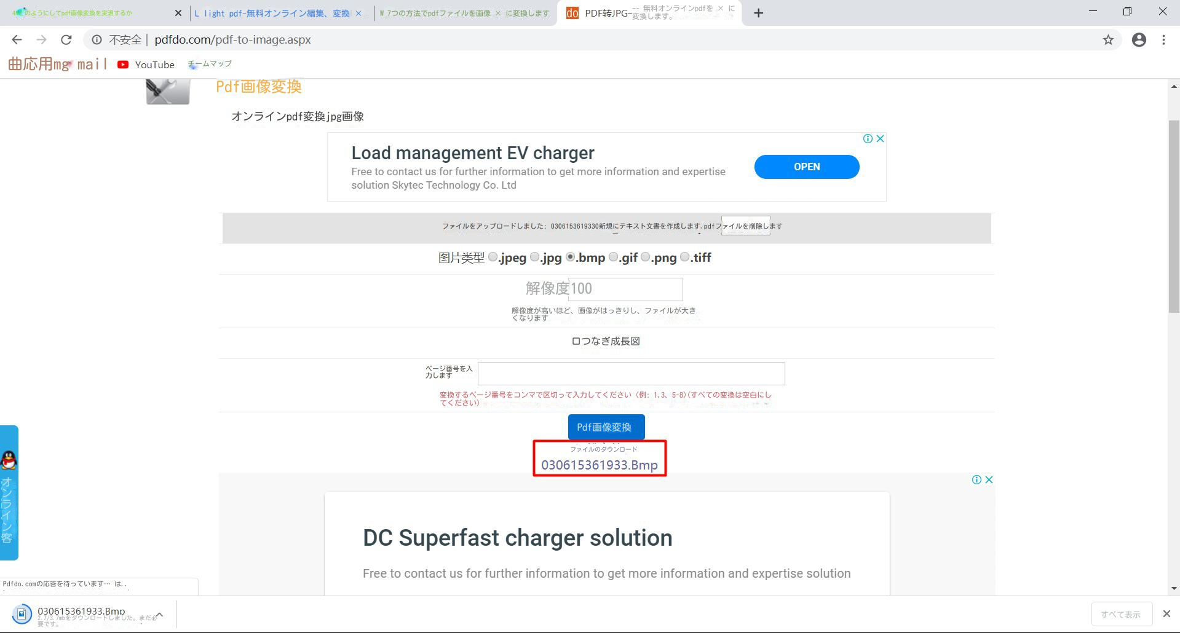Click the page number input field
The height and width of the screenshot is (633, 1180).
[632, 374]
